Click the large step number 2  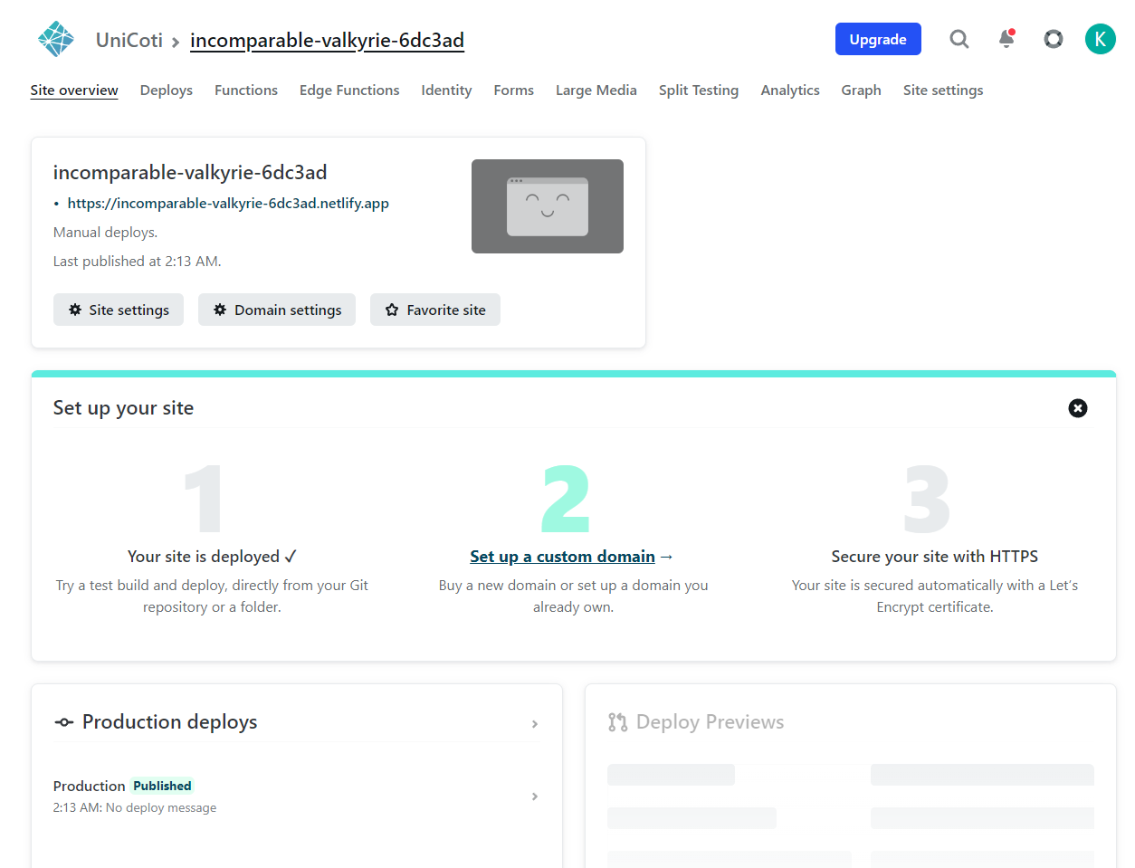click(x=566, y=499)
